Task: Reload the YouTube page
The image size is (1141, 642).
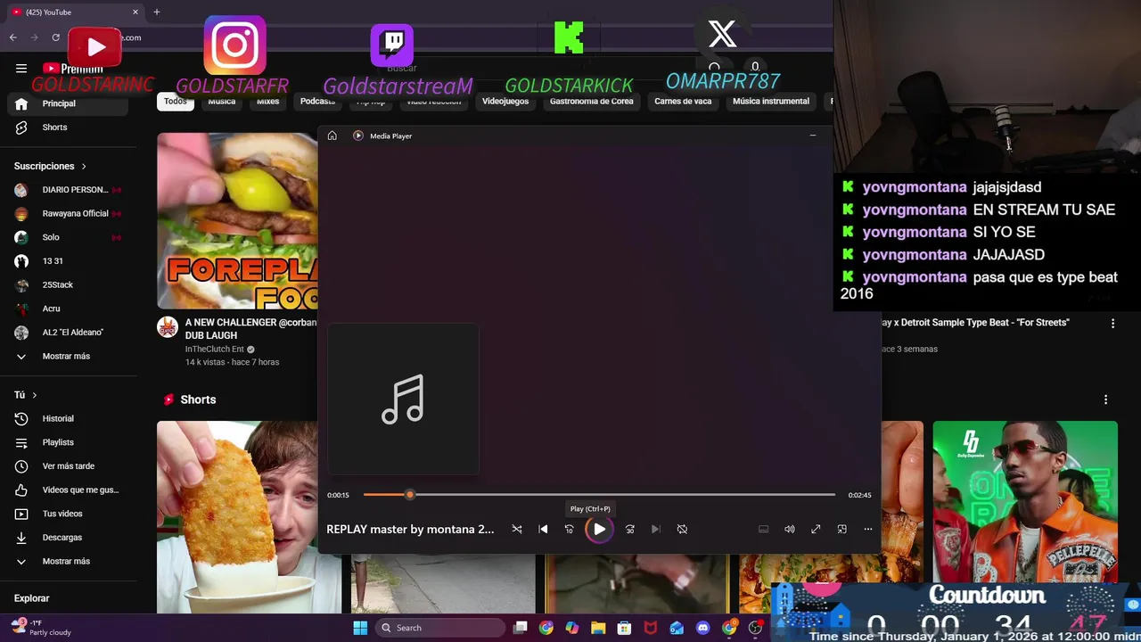Action: (55, 37)
